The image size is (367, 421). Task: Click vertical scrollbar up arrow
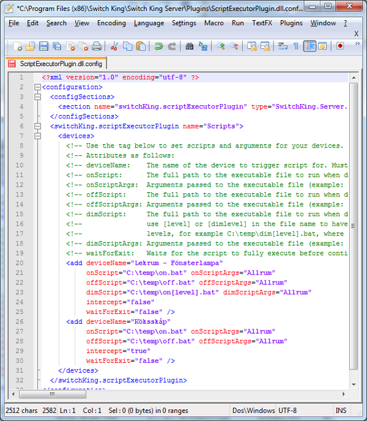(354, 78)
